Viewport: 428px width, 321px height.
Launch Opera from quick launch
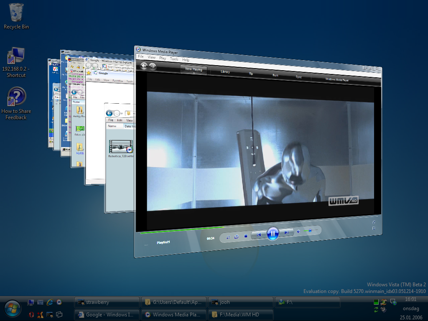[31, 315]
